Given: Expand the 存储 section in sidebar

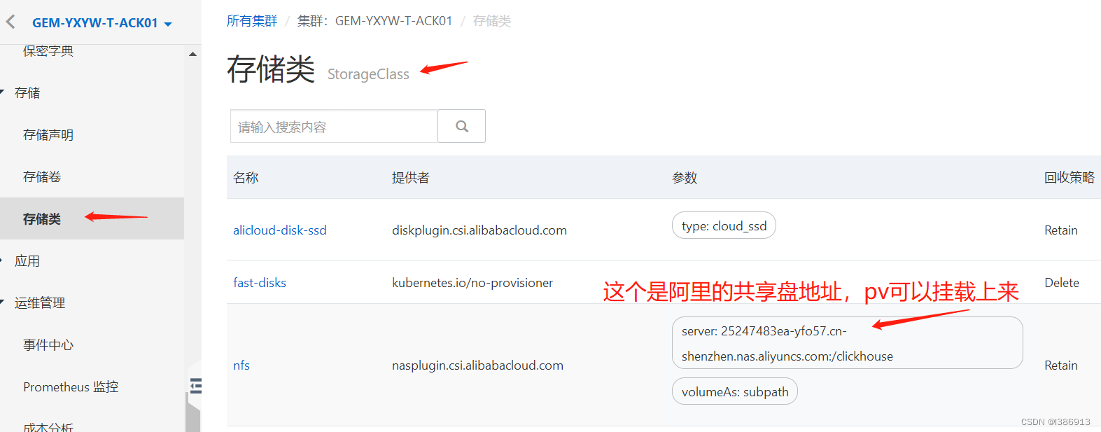Looking at the screenshot, I should click(x=27, y=92).
